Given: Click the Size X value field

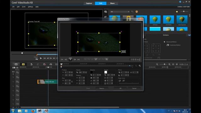Looking at the screenshot, I should tap(67, 81).
